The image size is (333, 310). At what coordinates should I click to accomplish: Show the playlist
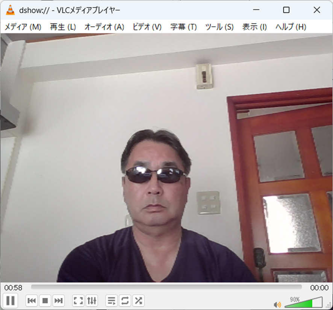(x=112, y=301)
